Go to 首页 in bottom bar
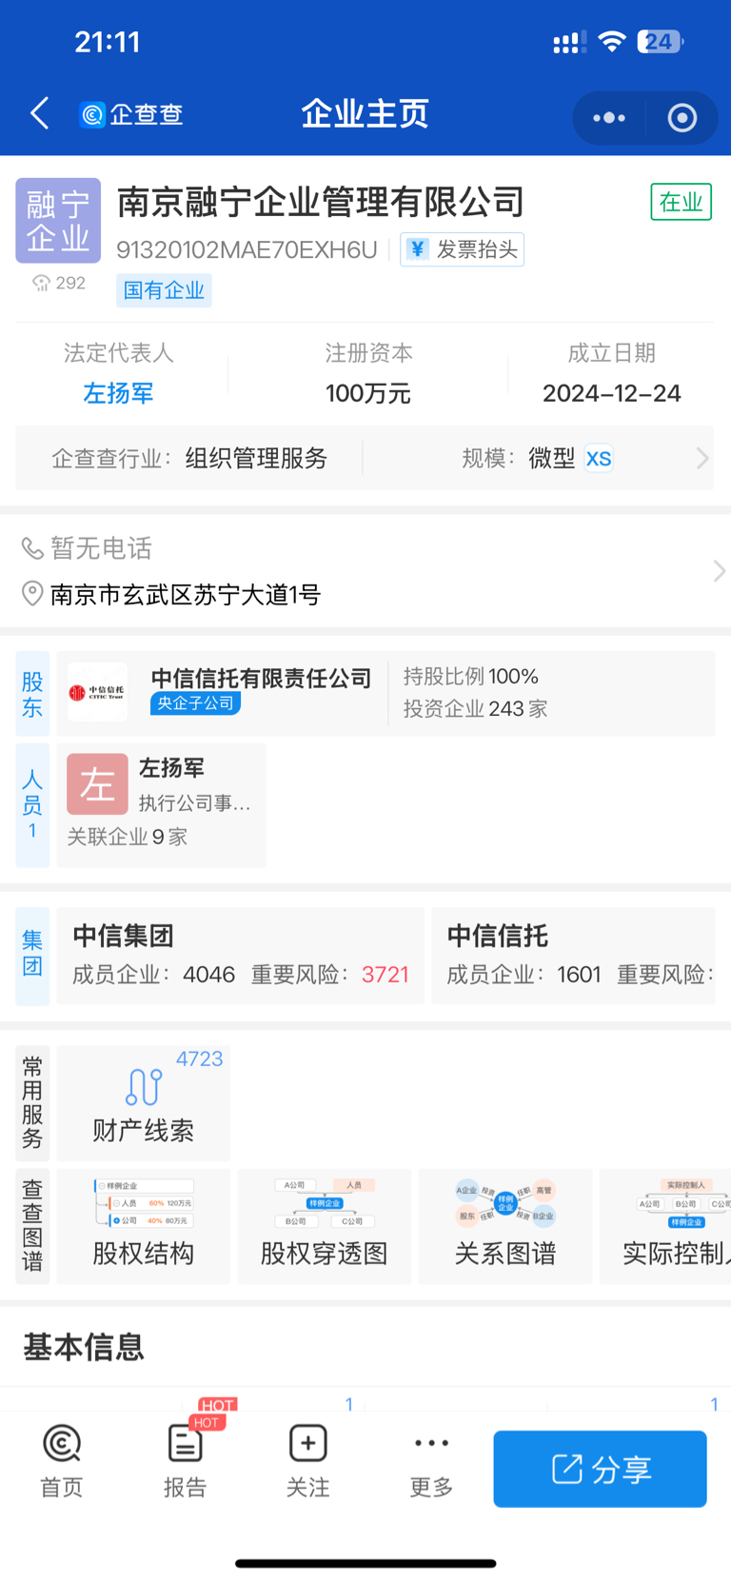 [62, 1461]
